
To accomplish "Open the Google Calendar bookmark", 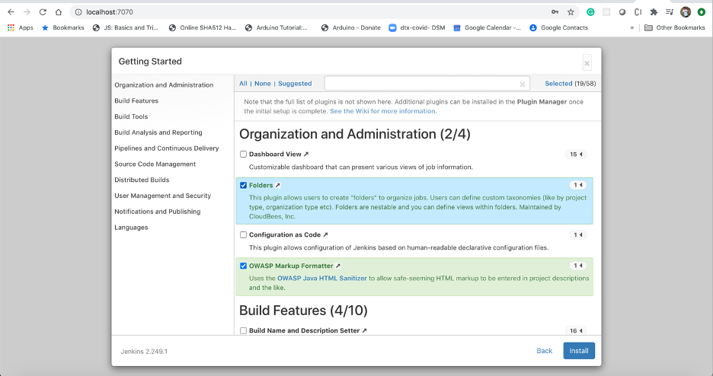I will [x=487, y=27].
